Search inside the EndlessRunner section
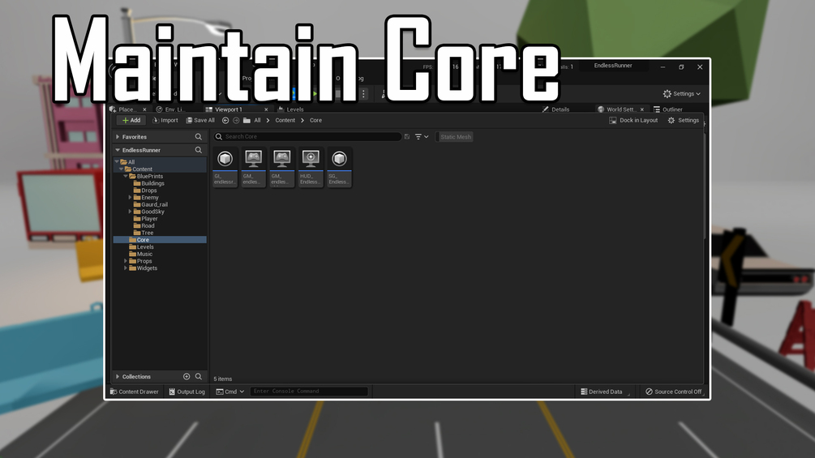This screenshot has height=458, width=815. point(199,150)
